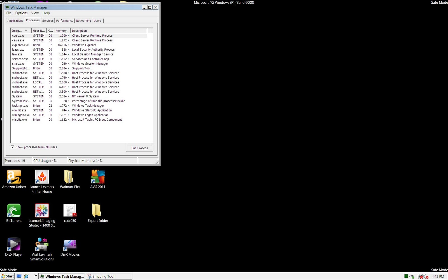Screen dimensions: 448x280
Task: Select the Launch Lexmark Printer Home icon
Action: (x=42, y=177)
